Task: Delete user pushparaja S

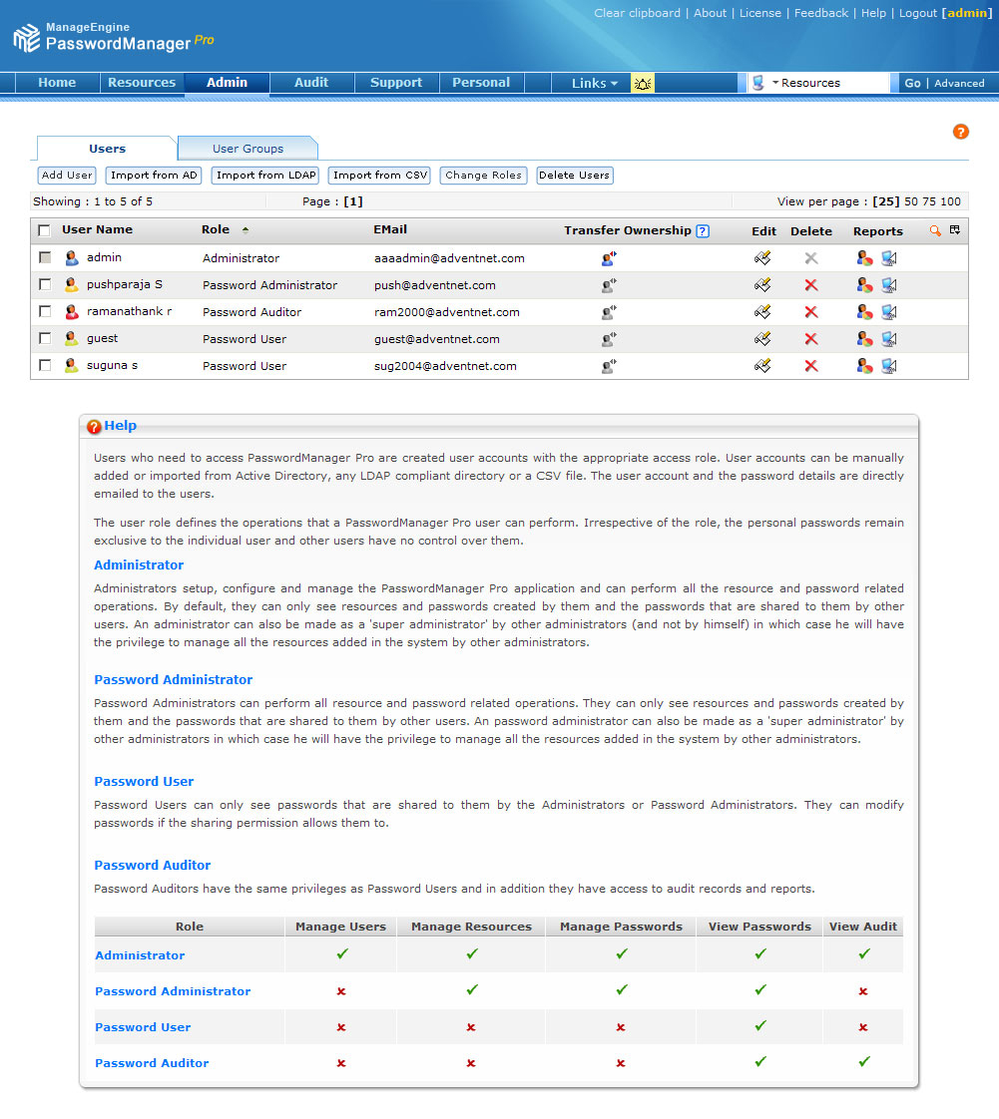Action: [811, 285]
